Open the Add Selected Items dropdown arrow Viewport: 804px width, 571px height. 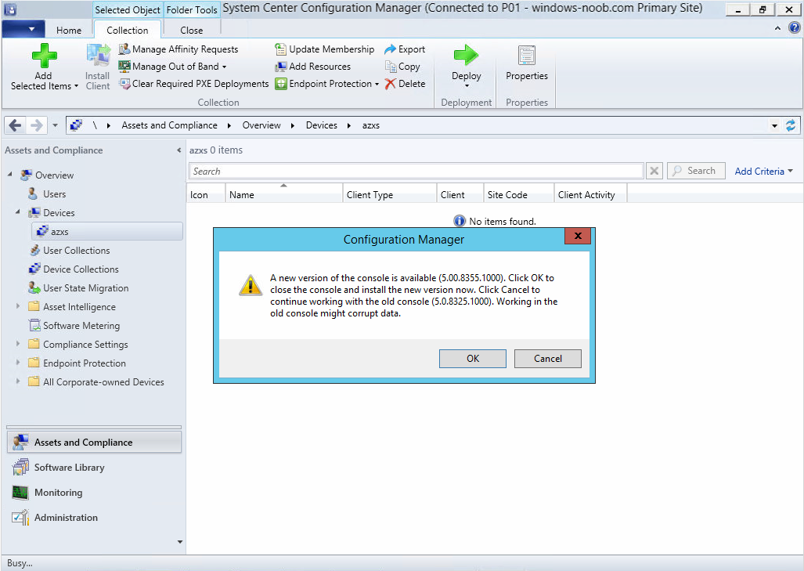tap(76, 86)
